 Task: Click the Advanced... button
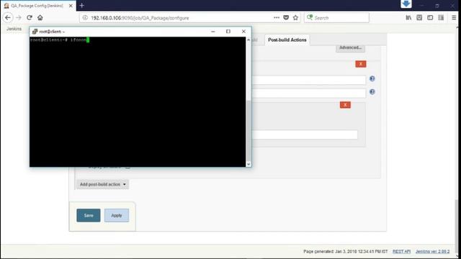[351, 47]
